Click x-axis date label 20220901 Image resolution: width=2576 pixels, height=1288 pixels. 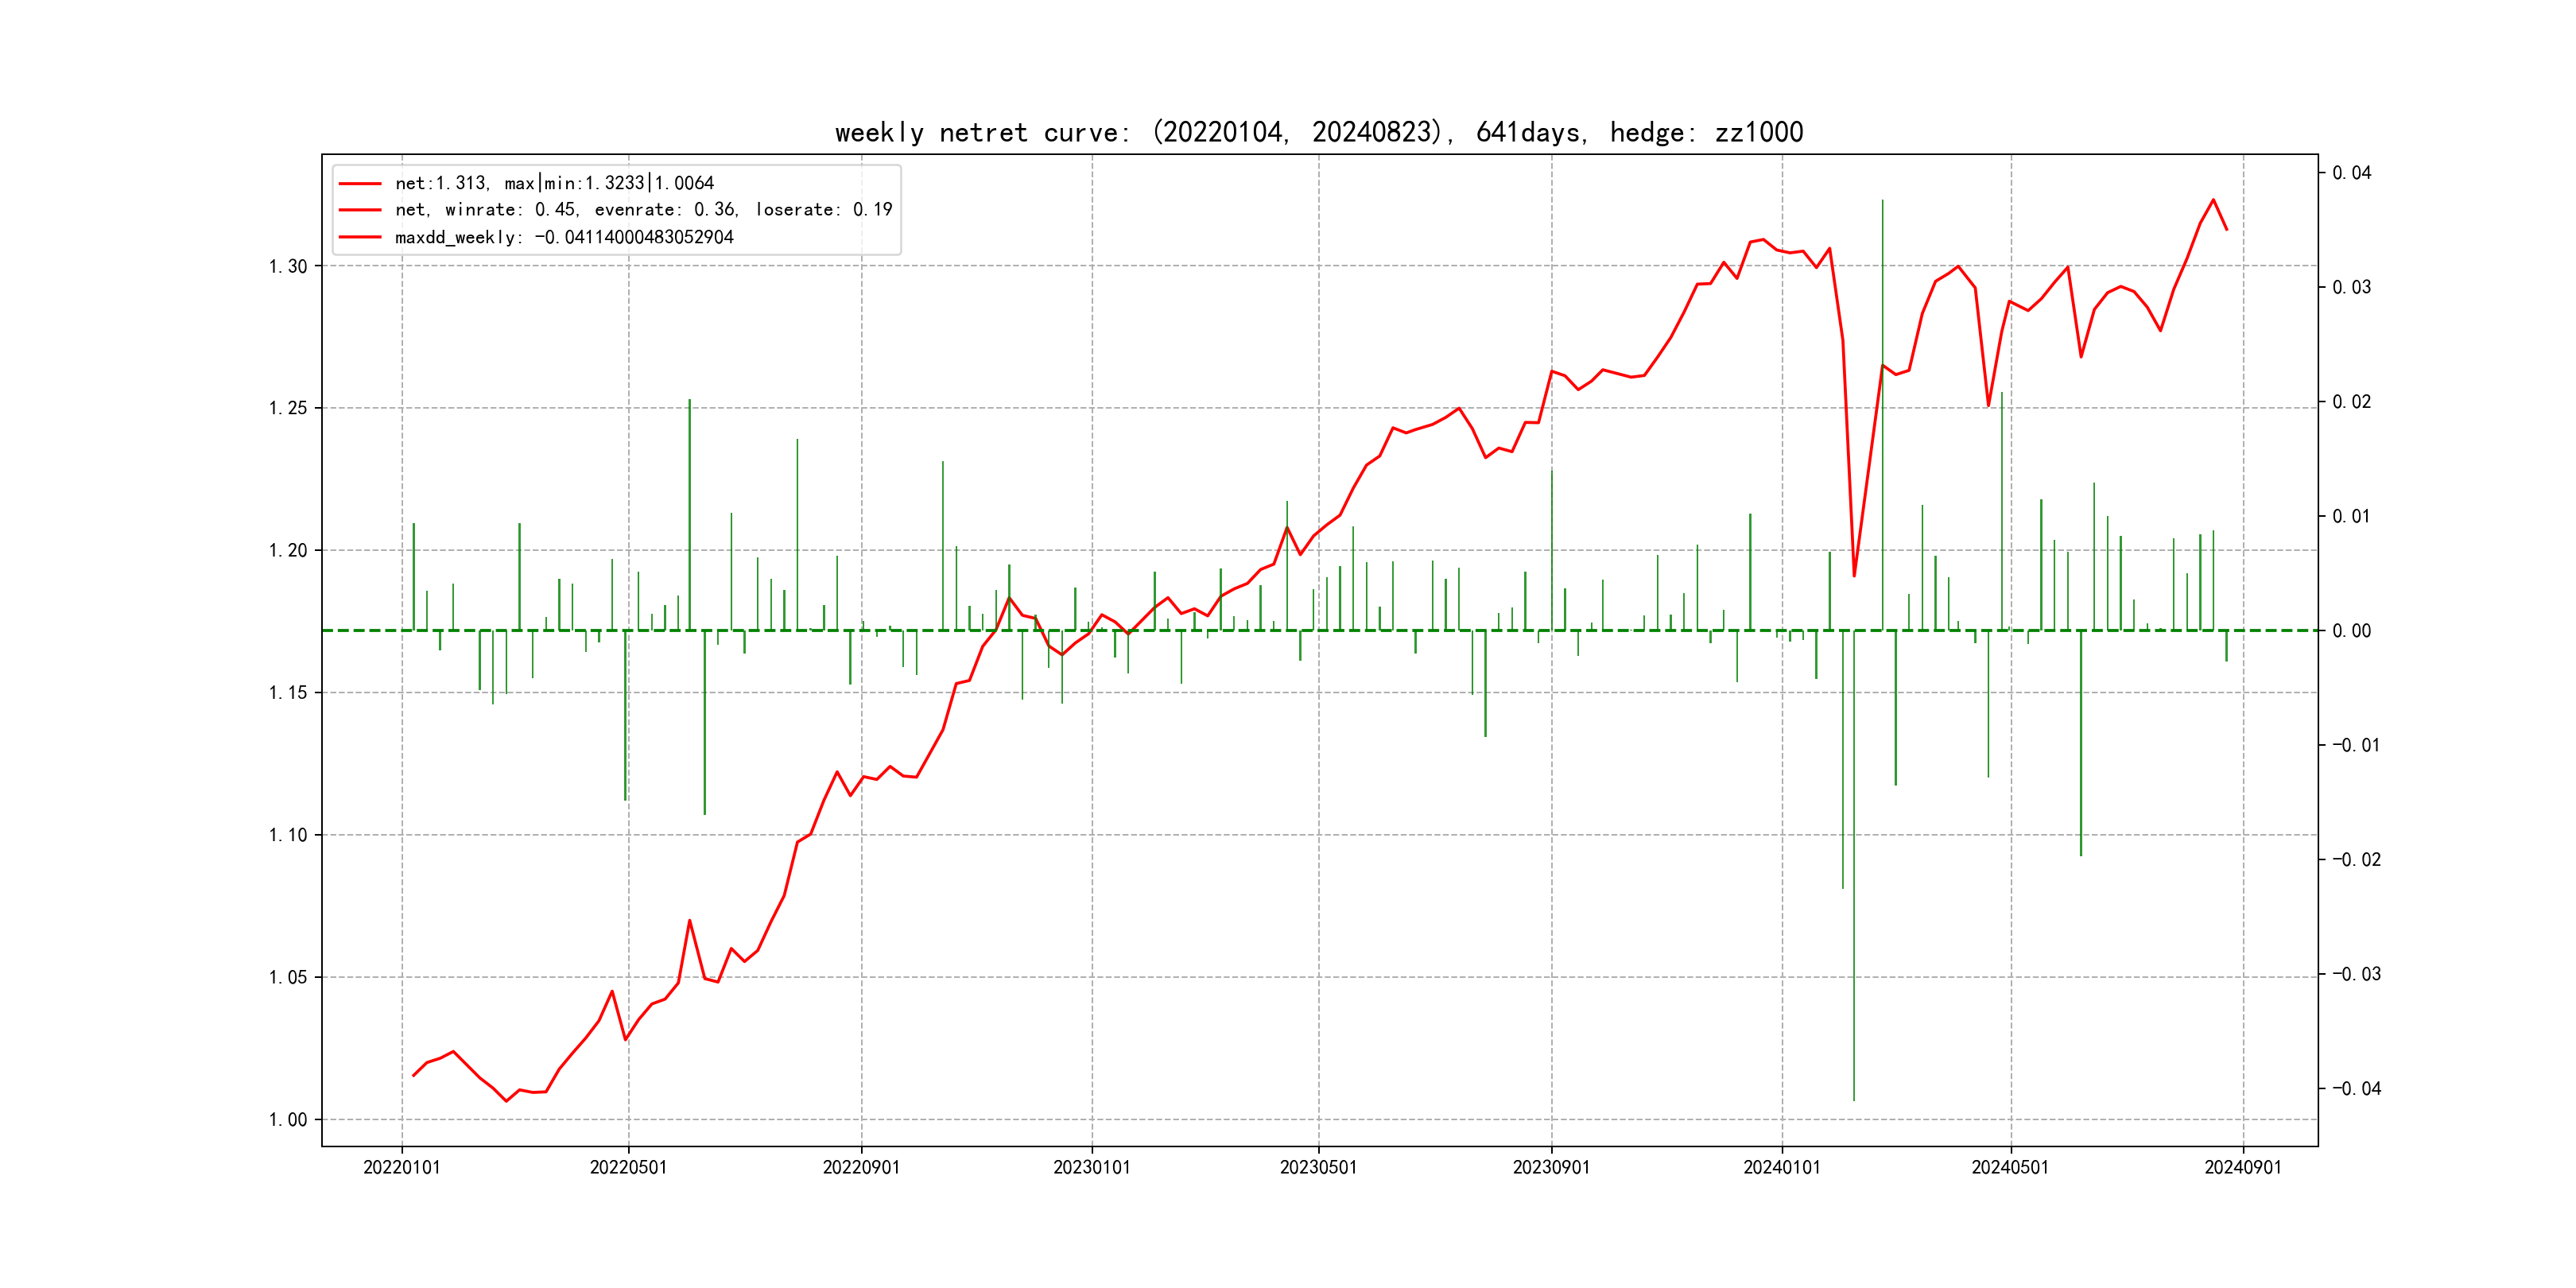pos(861,1167)
